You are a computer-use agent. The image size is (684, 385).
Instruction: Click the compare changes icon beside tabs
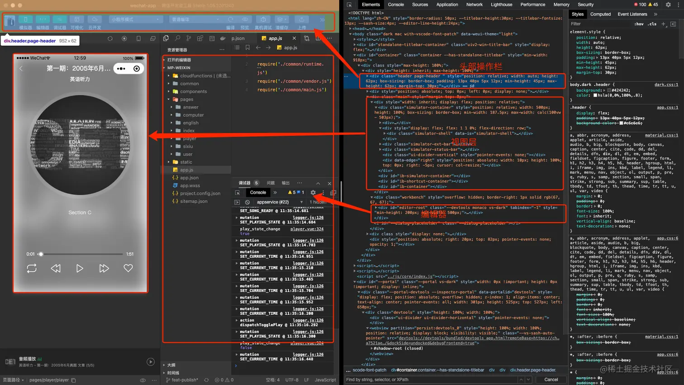pyautogui.click(x=307, y=38)
